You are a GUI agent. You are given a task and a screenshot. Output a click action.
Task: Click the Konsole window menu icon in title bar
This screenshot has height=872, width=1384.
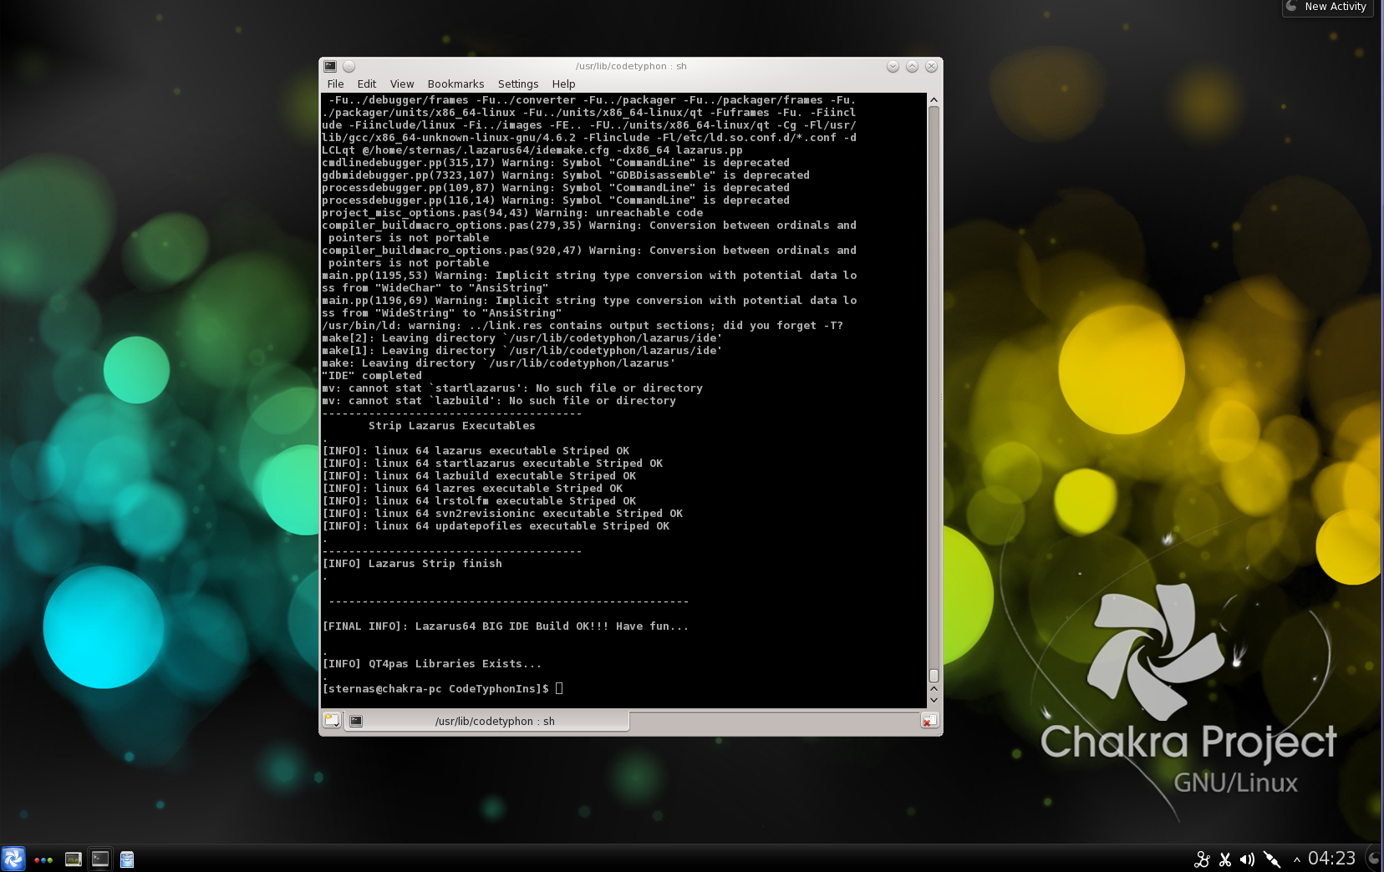pyautogui.click(x=330, y=66)
